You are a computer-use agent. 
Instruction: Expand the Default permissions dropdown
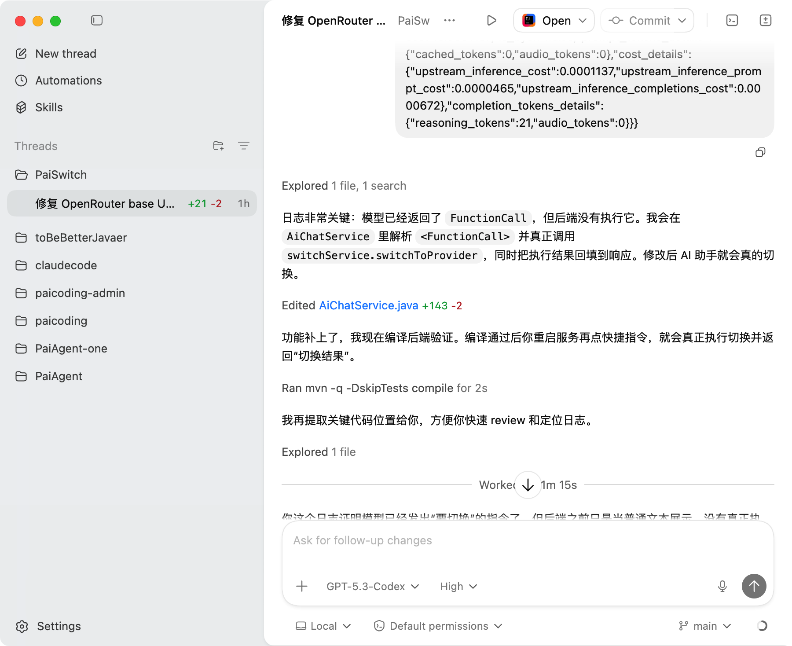438,626
